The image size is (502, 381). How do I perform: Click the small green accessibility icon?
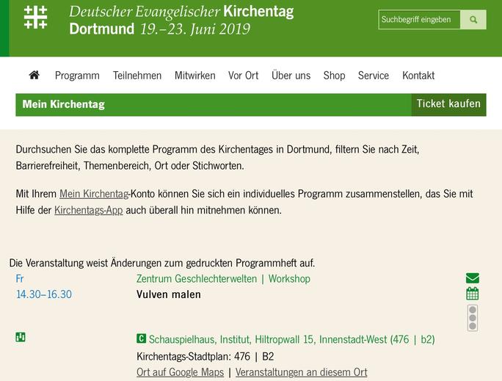click(21, 337)
